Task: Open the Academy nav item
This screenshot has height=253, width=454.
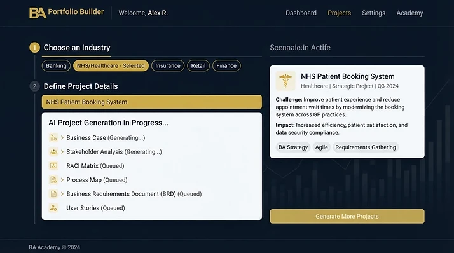Action: coord(409,13)
